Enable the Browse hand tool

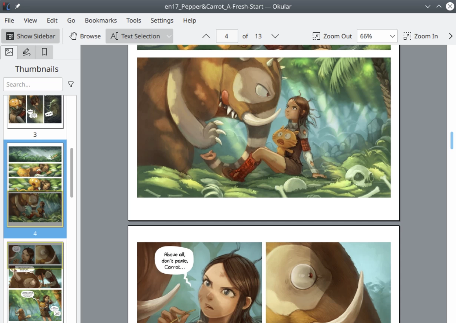(85, 36)
